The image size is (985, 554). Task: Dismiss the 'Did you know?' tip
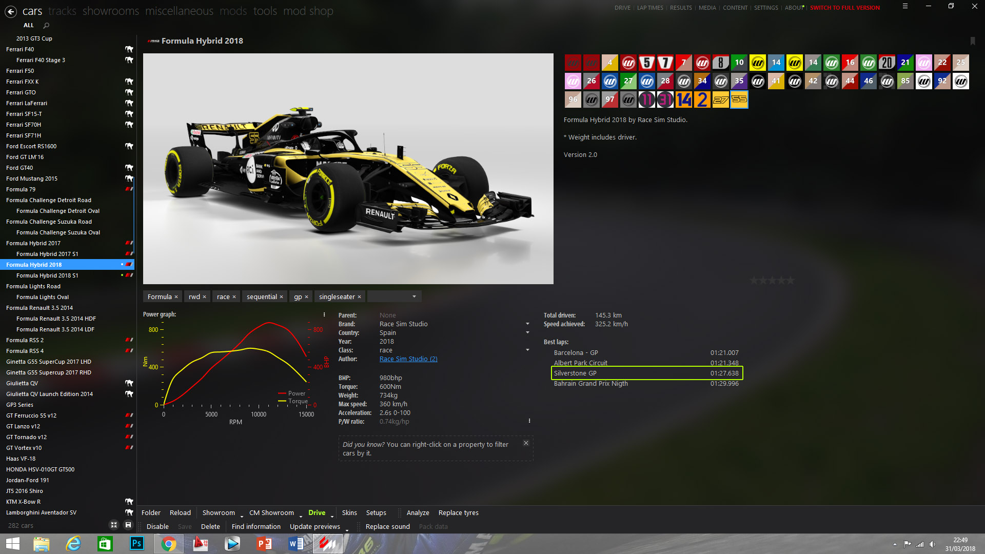[526, 443]
